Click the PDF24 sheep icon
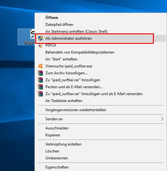The height and width of the screenshot is (171, 167). pyautogui.click(x=40, y=45)
